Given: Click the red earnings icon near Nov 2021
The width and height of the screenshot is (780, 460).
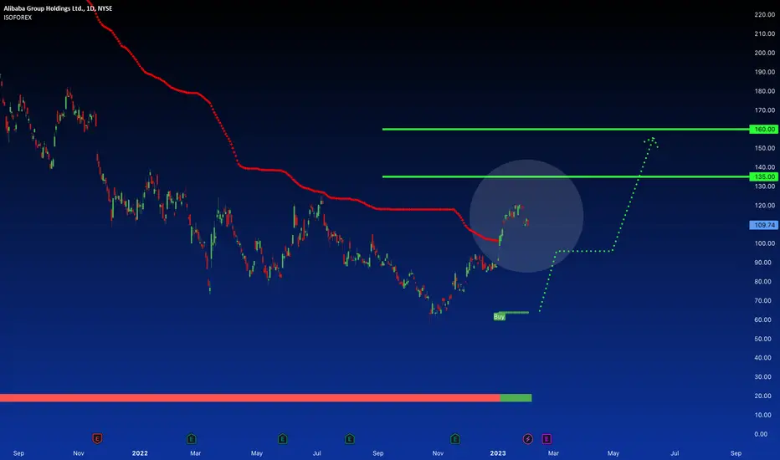Looking at the screenshot, I should coord(97,438).
